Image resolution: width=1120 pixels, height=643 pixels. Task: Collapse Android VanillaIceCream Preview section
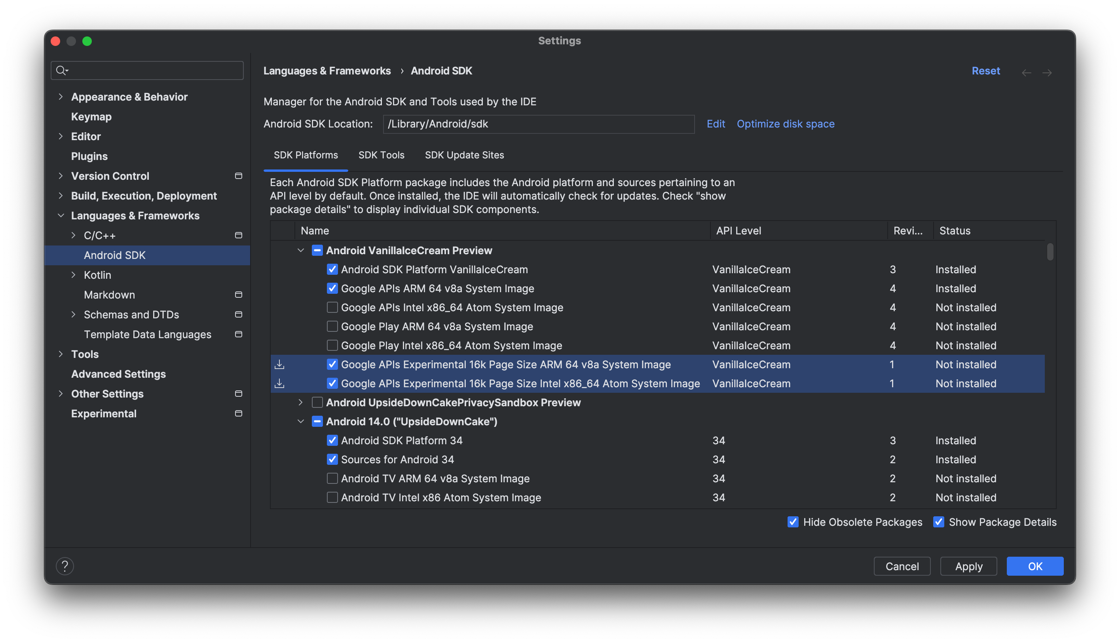tap(300, 250)
